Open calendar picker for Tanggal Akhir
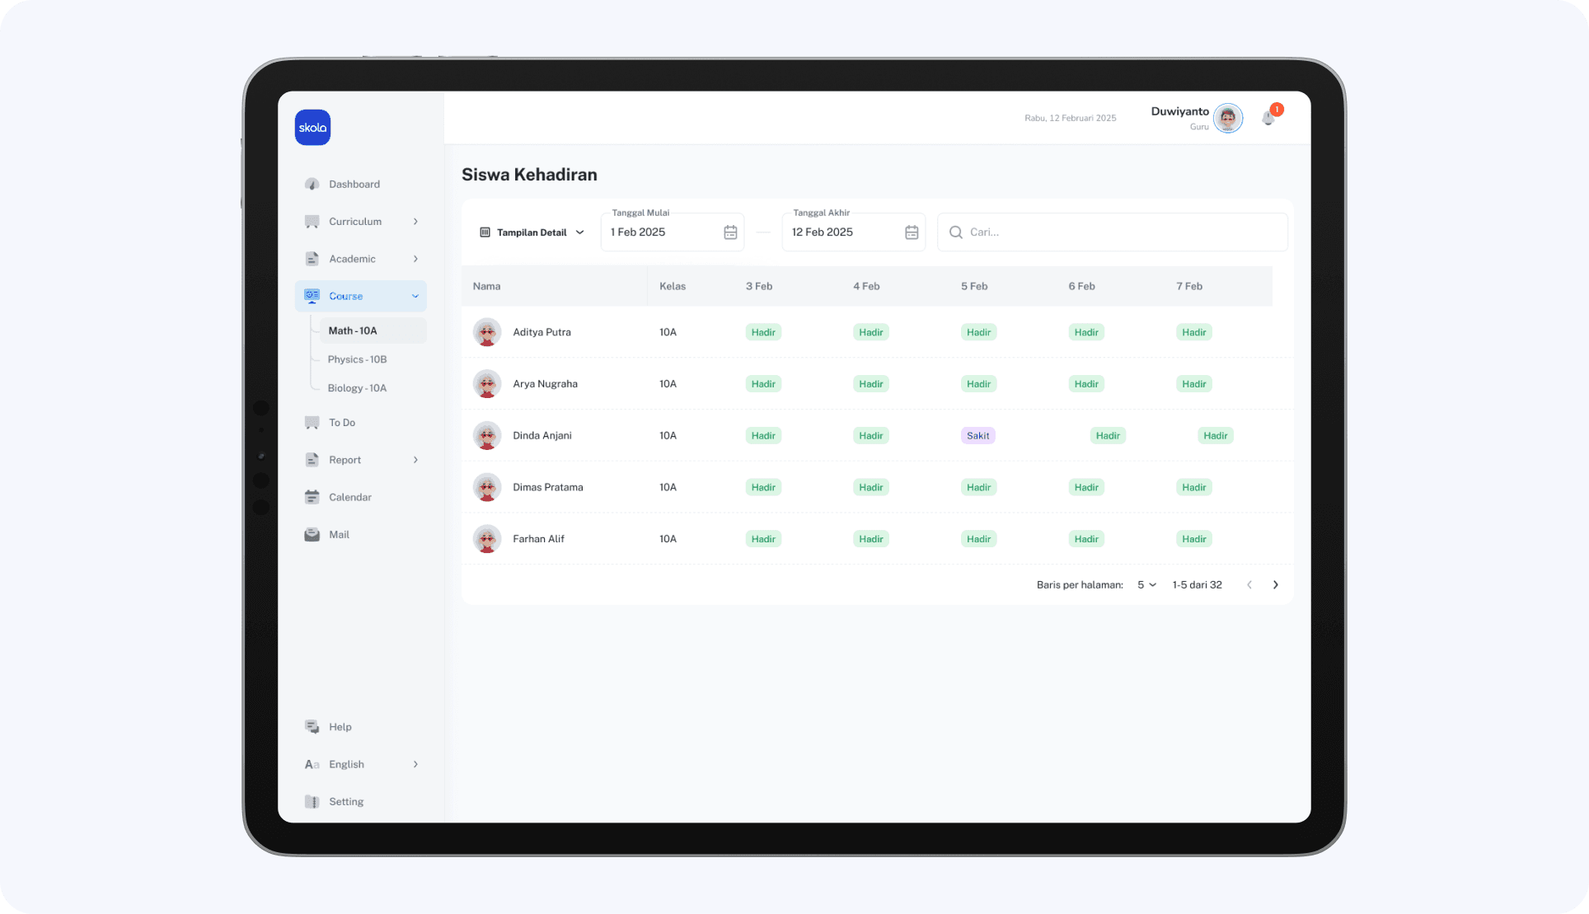 [x=912, y=232]
